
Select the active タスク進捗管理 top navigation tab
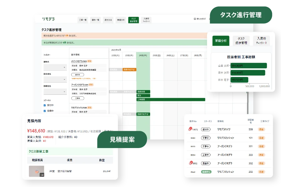(x=134, y=20)
